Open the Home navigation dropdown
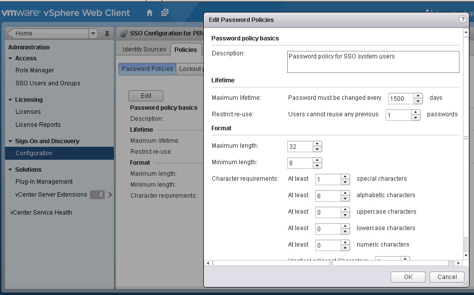Image resolution: width=474 pixels, height=295 pixels. (92, 33)
